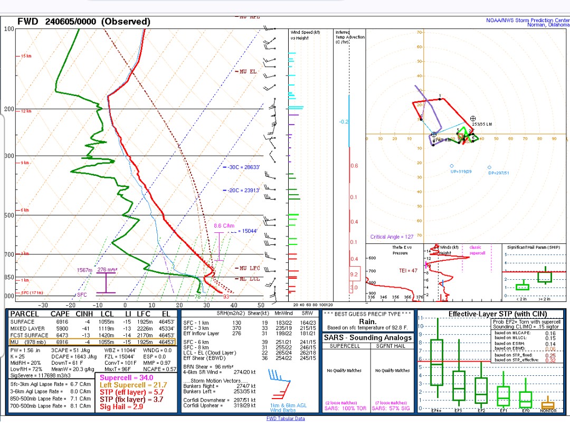
Task: Click the K = 25 index value
Action: click(18, 357)
